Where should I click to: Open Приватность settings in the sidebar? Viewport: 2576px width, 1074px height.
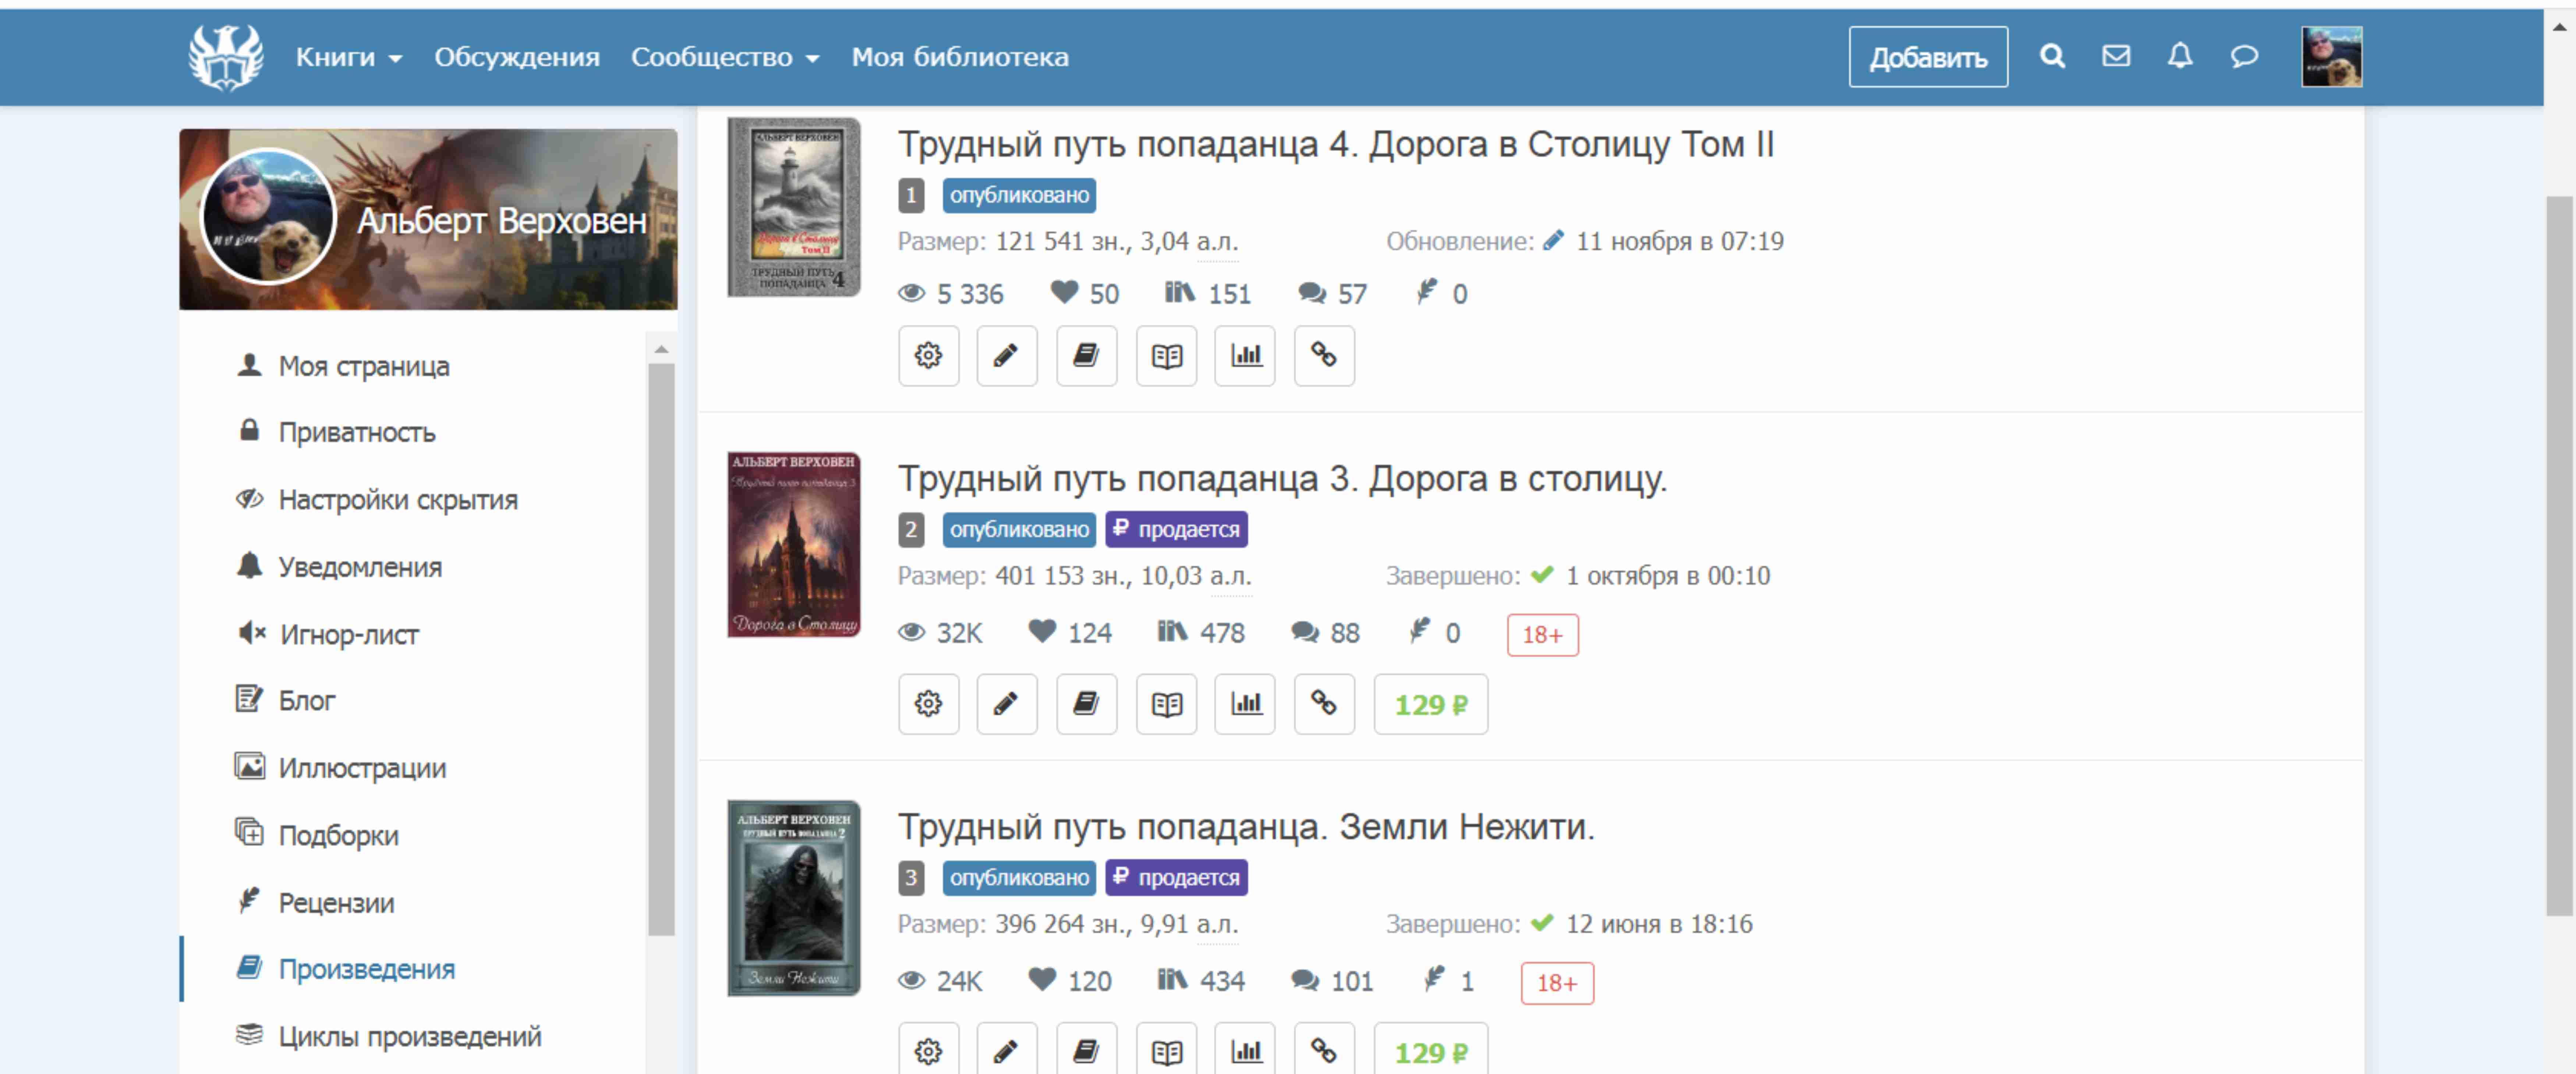point(357,432)
